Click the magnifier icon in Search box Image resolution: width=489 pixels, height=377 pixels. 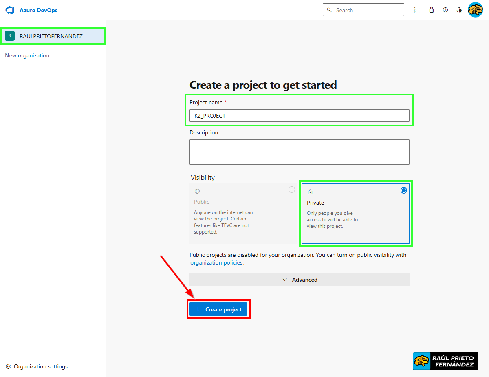pos(330,10)
